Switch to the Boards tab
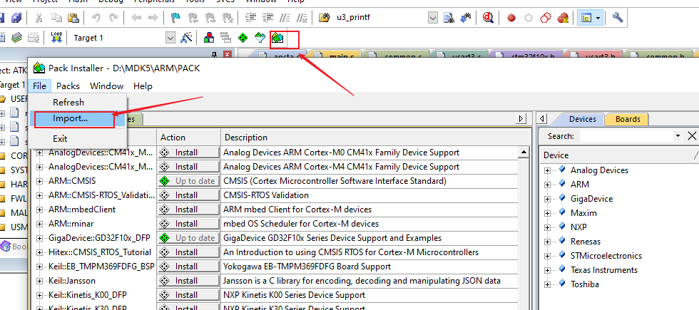Image resolution: width=699 pixels, height=310 pixels. click(628, 119)
